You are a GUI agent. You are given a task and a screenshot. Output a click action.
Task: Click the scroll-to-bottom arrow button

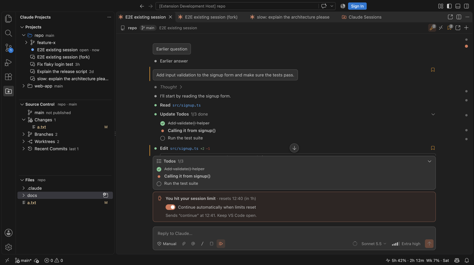click(x=294, y=148)
